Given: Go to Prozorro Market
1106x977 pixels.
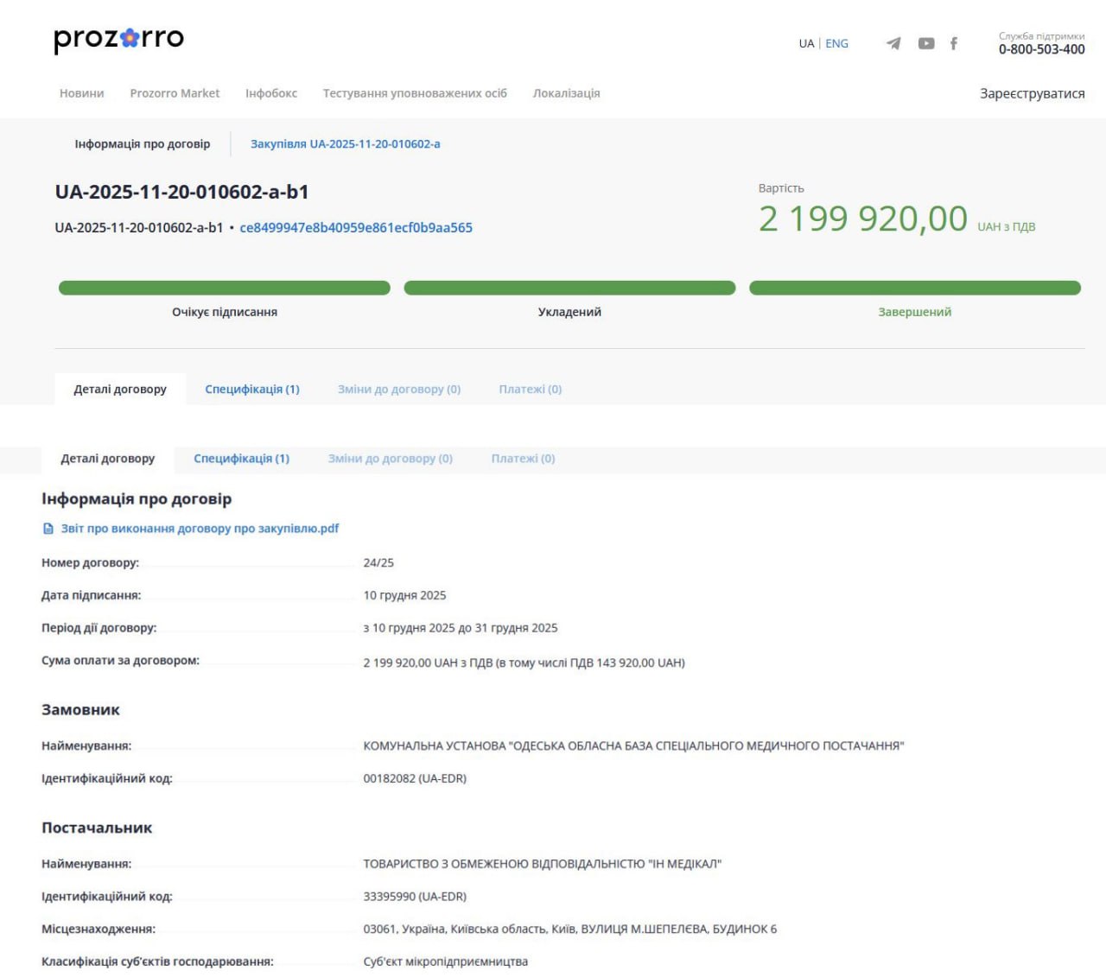Looking at the screenshot, I should (x=175, y=93).
